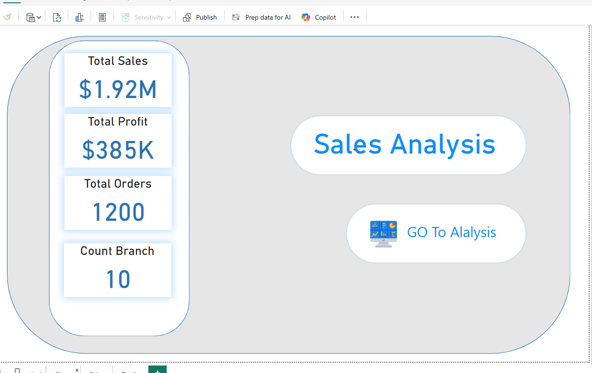Select the Count Branch card
Screen dimensions: 592x373
(118, 270)
